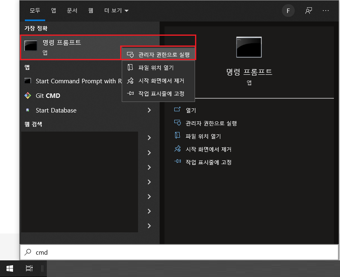Select 명령 프롬프트 best match result

[x=71, y=47]
